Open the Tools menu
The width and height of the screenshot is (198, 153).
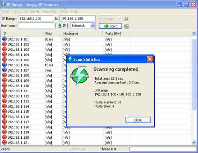click(x=64, y=12)
